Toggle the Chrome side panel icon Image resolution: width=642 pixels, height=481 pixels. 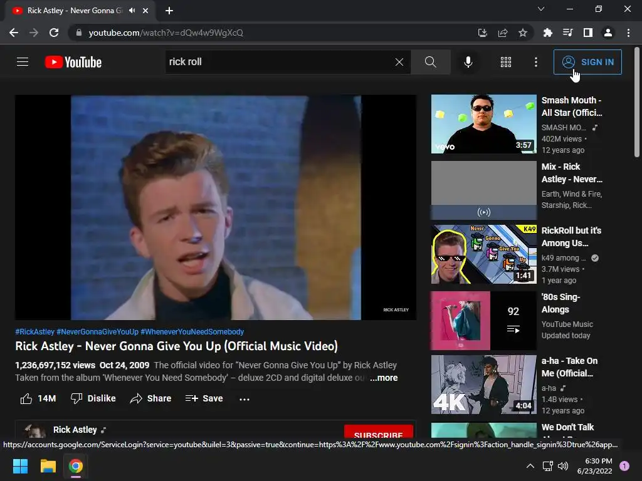pos(588,33)
